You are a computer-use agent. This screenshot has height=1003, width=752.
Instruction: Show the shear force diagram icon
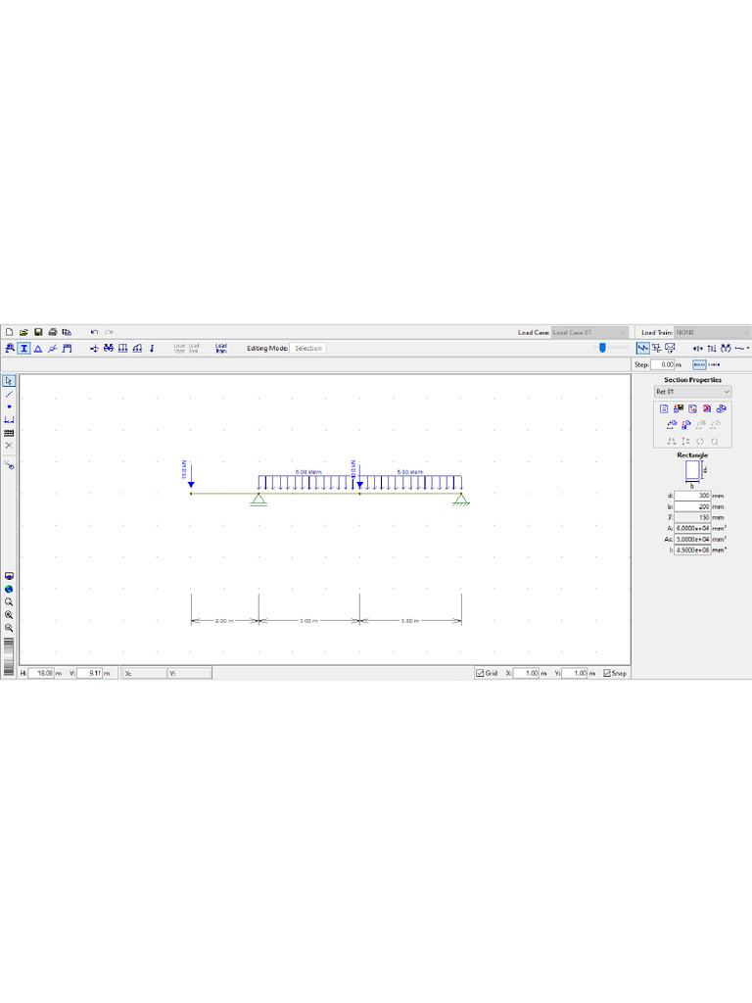pyautogui.click(x=712, y=349)
